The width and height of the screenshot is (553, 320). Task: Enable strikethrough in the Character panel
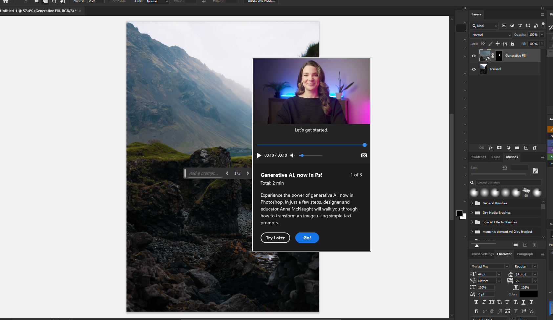point(531,302)
